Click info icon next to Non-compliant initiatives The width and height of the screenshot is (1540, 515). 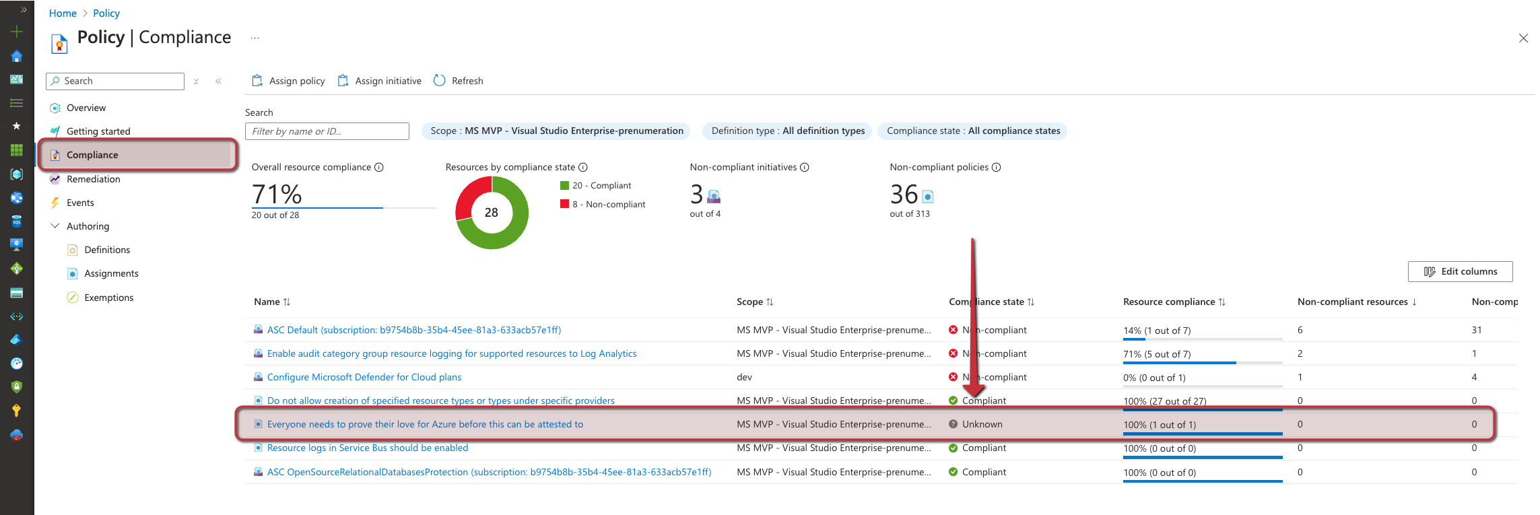(x=805, y=167)
